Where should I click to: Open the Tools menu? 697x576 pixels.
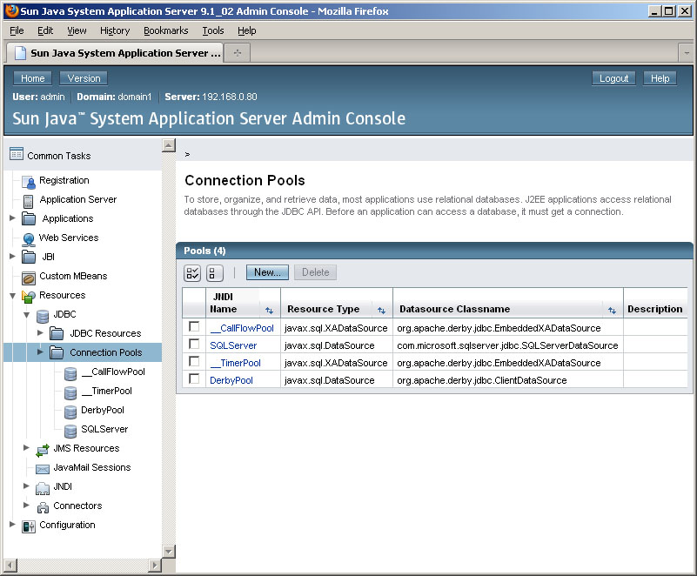tap(213, 30)
